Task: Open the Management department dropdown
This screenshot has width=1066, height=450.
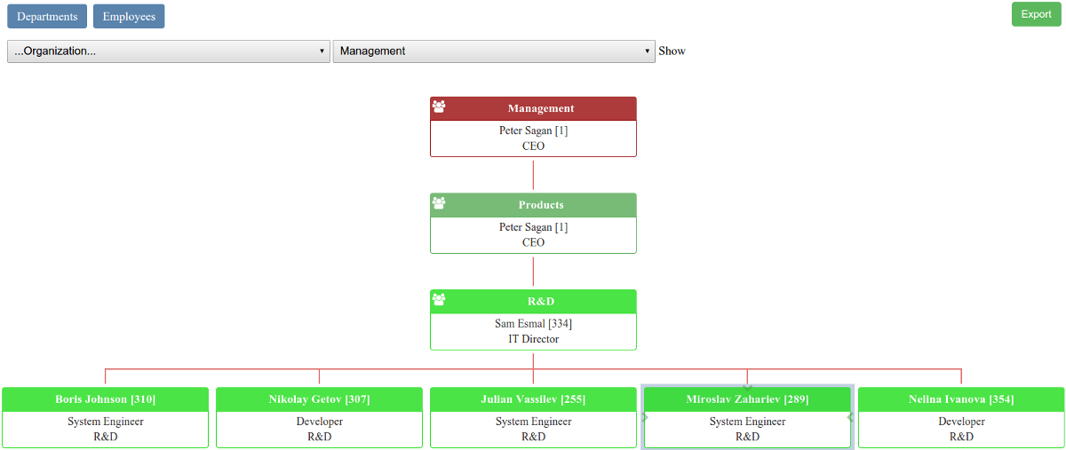Action: point(495,51)
